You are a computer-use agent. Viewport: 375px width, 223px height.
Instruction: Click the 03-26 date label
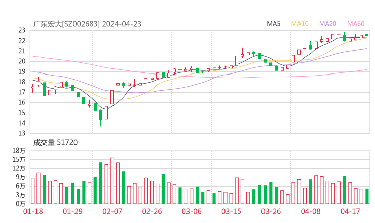click(271, 211)
